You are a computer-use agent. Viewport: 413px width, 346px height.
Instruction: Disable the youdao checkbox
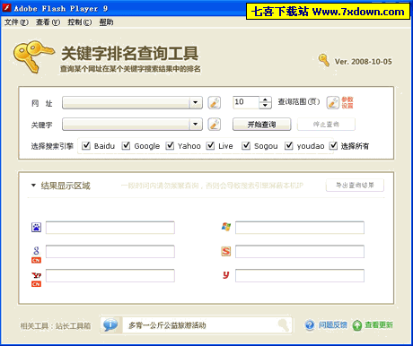[289, 145]
